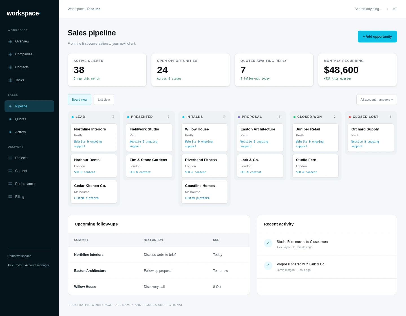Open Quotes in the sidebar
The height and width of the screenshot is (316, 406).
coord(29,119)
